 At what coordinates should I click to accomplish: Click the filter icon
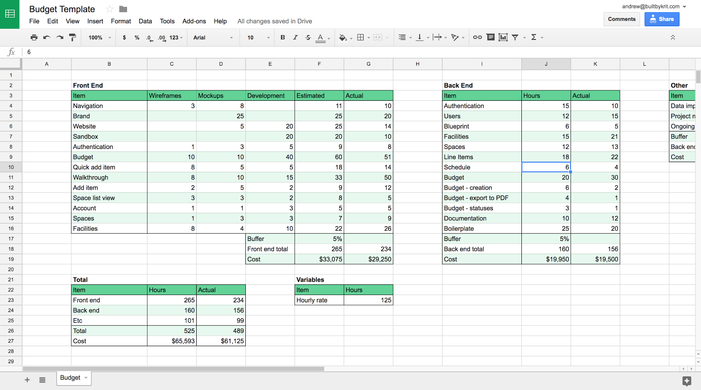(515, 38)
